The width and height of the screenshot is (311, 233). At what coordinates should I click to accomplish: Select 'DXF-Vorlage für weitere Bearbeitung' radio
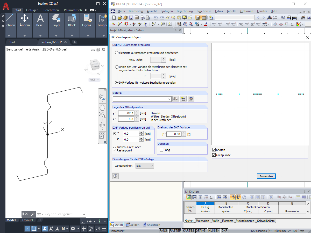pyautogui.click(x=117, y=83)
